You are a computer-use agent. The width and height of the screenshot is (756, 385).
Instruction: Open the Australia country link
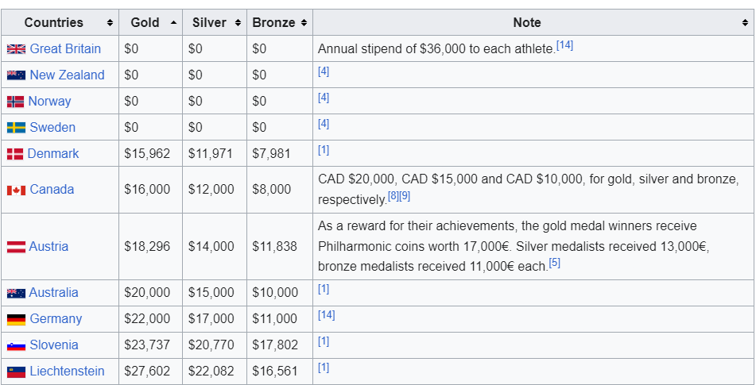tap(54, 292)
